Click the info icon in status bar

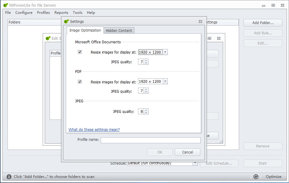tap(9, 177)
